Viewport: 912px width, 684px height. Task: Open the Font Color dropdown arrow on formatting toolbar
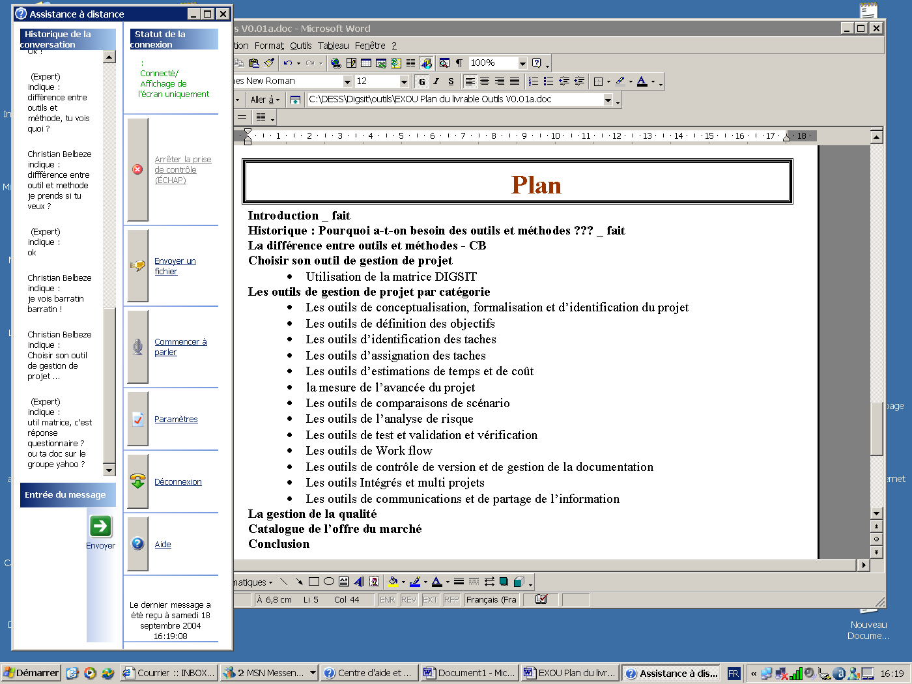pos(653,81)
